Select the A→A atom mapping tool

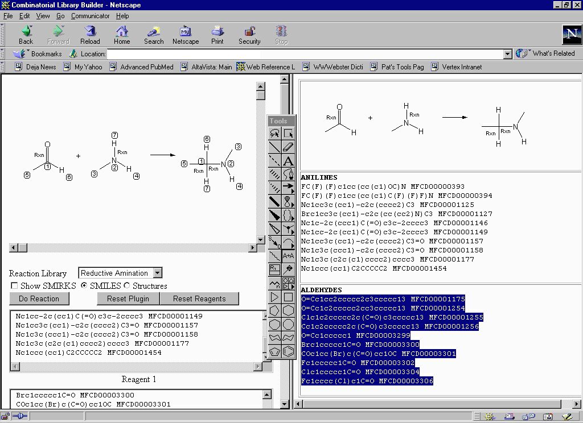click(288, 256)
